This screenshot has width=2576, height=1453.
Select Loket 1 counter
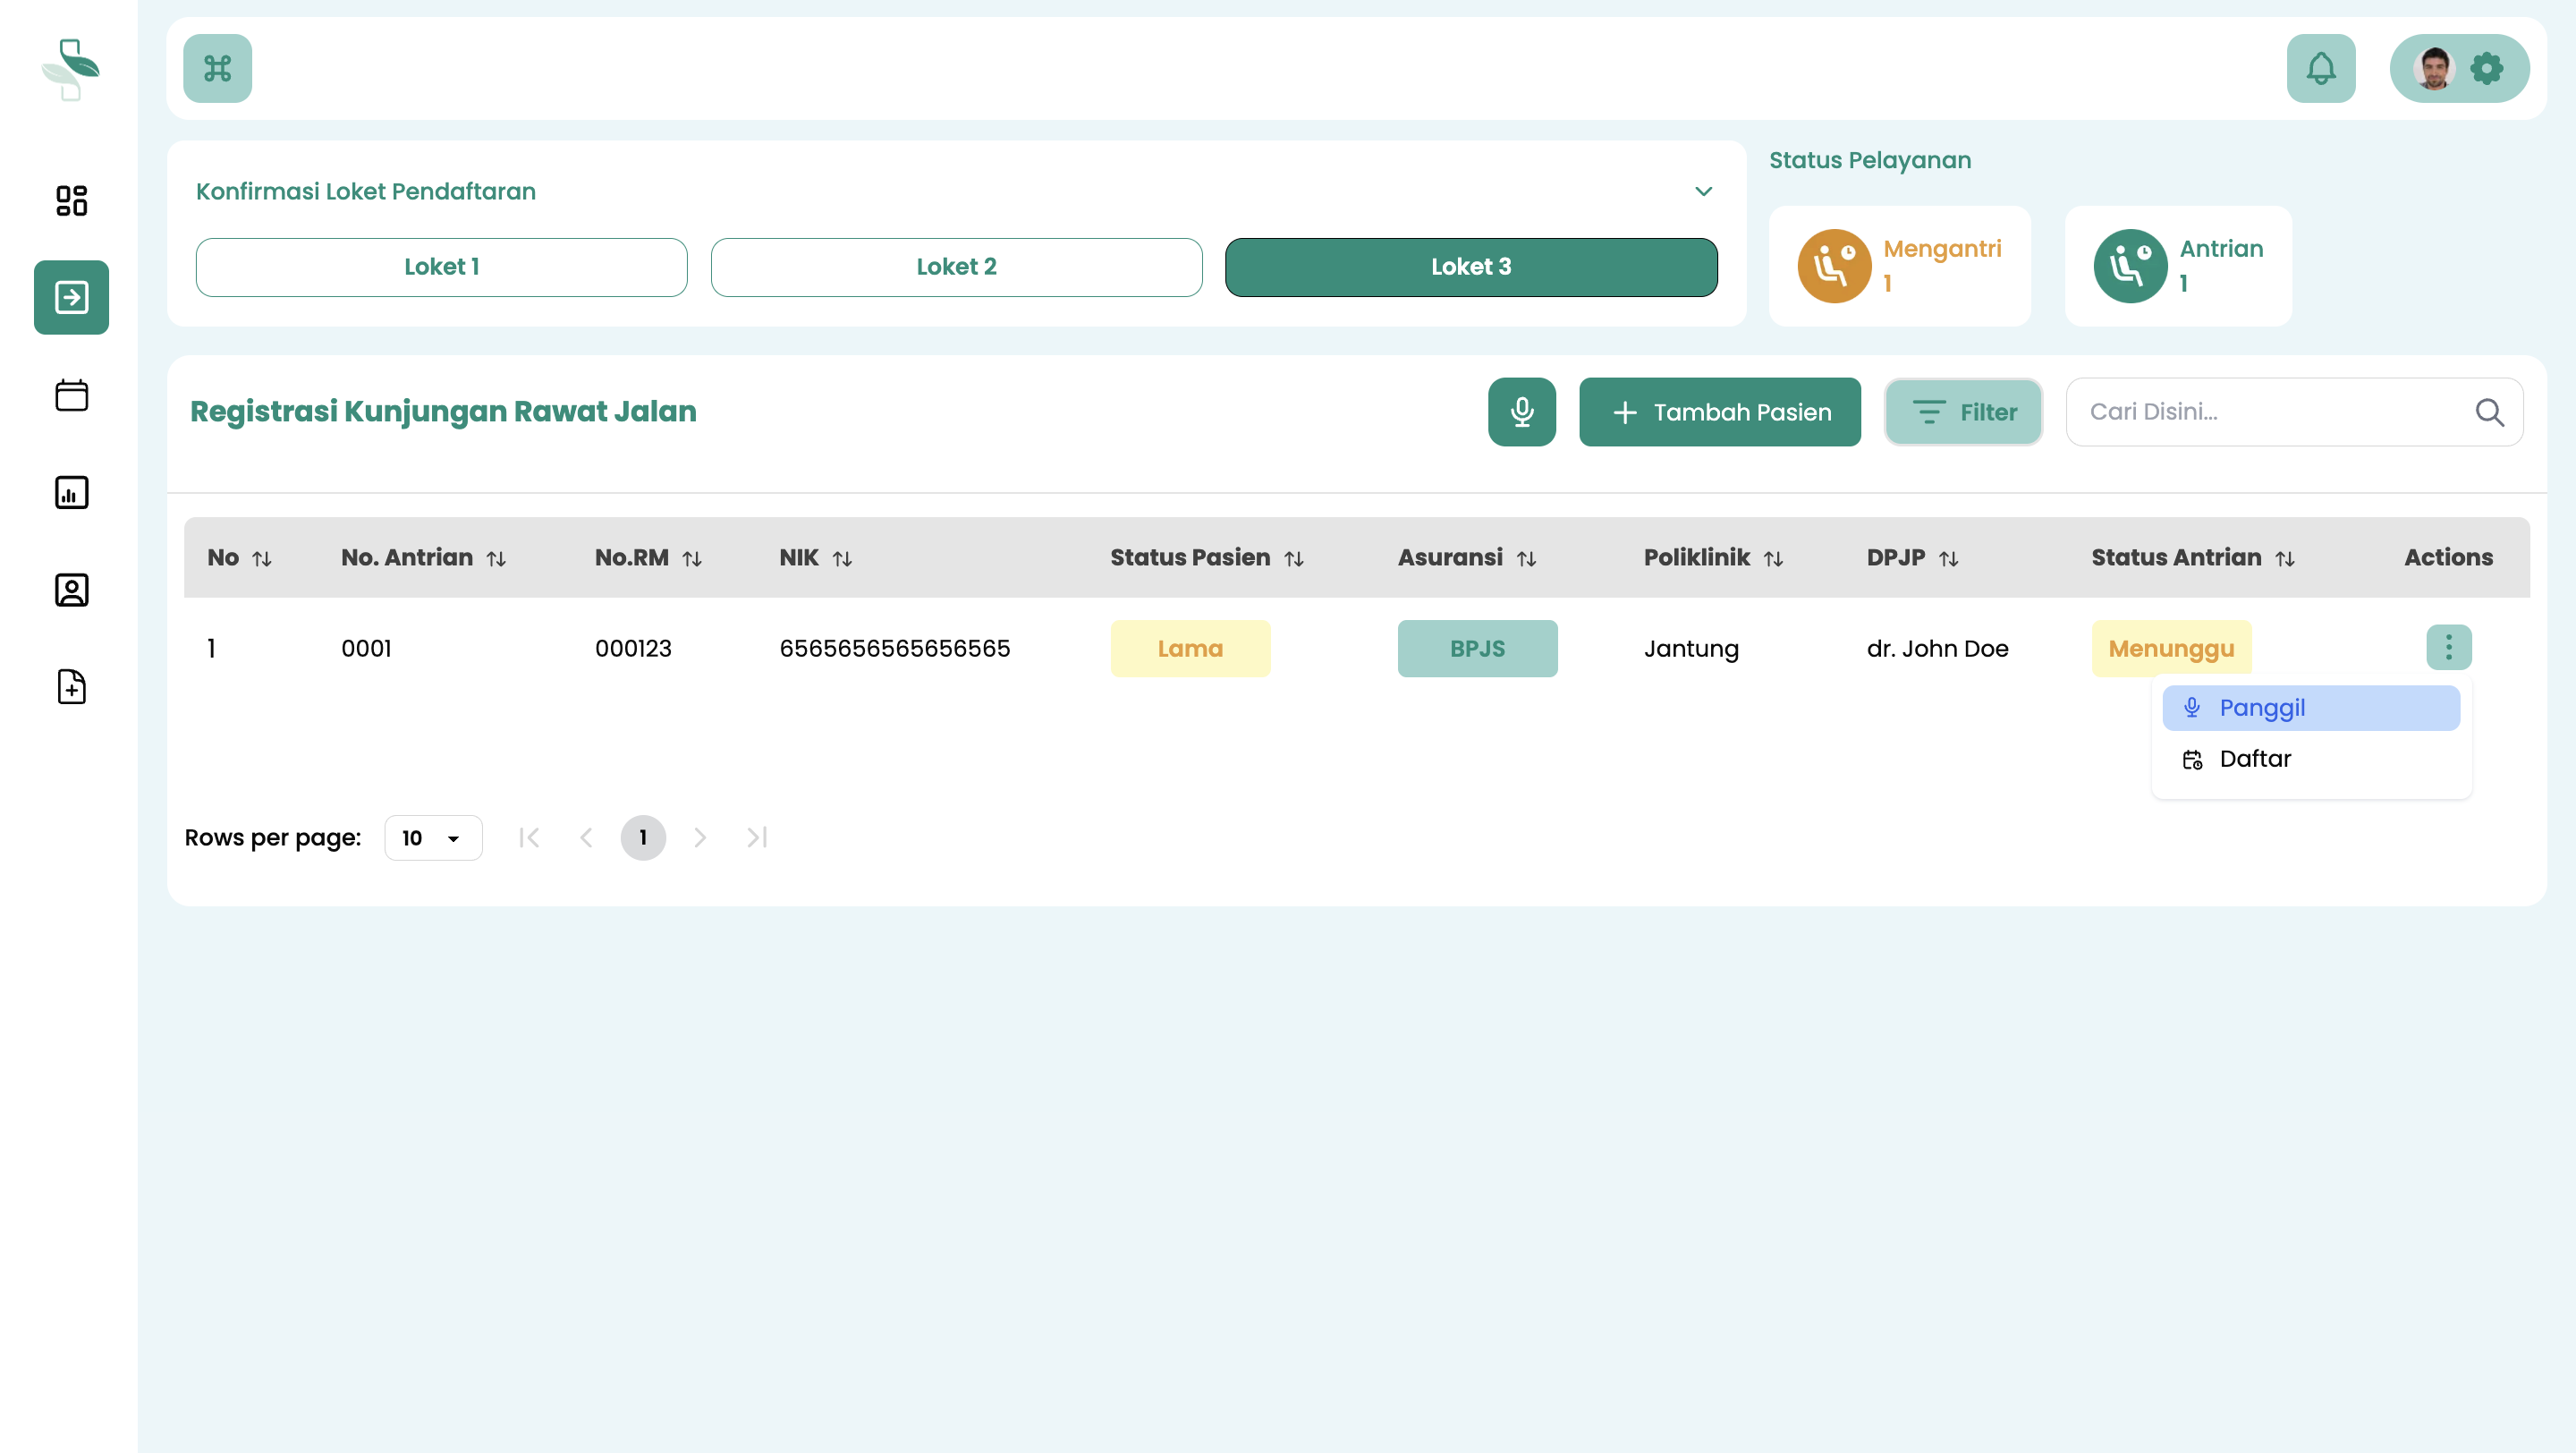tap(441, 267)
